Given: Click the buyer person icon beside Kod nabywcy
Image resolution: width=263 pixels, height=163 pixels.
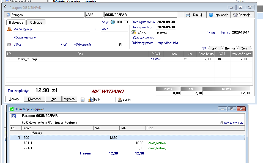Looking at the screenshot, I should point(9,29).
